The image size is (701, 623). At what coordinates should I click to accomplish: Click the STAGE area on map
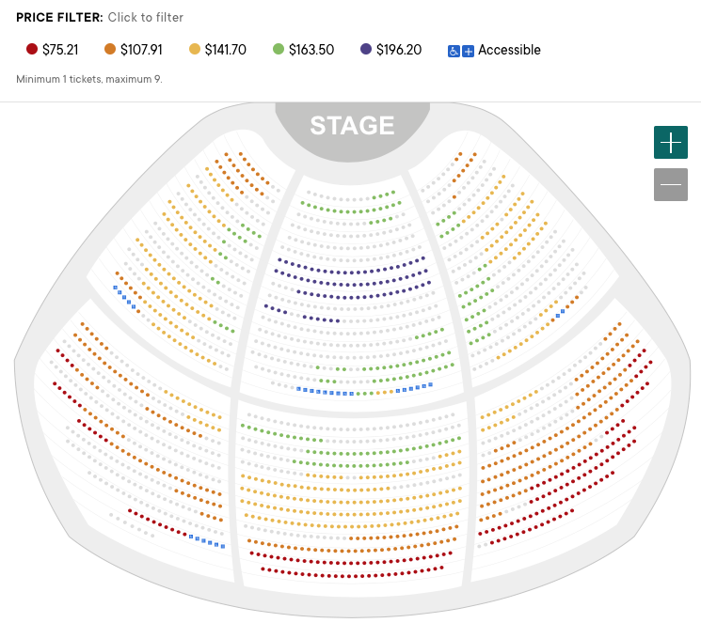click(x=352, y=126)
